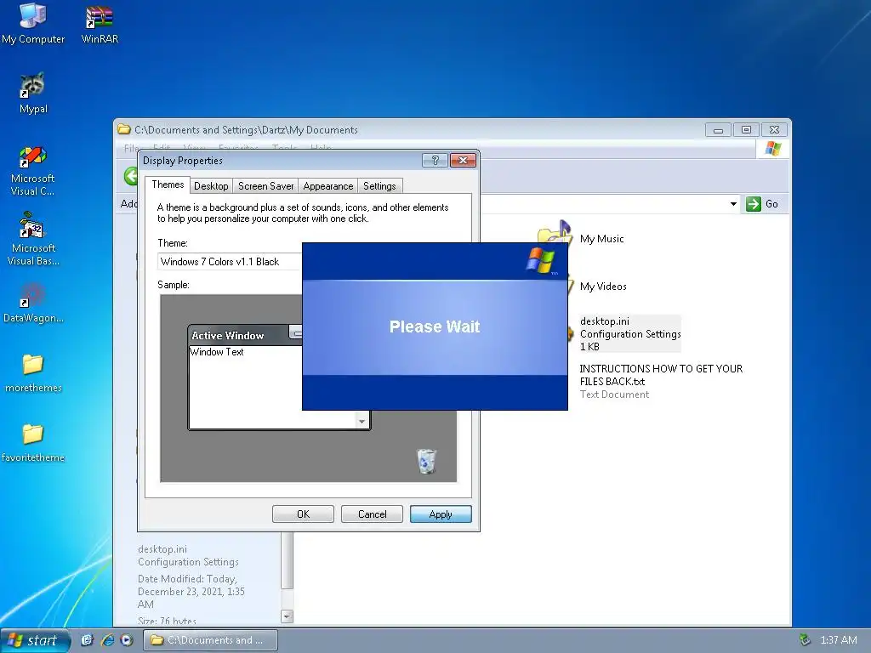Click the Explorer folder title icon
Screen dimensions: 871x653
pos(124,129)
